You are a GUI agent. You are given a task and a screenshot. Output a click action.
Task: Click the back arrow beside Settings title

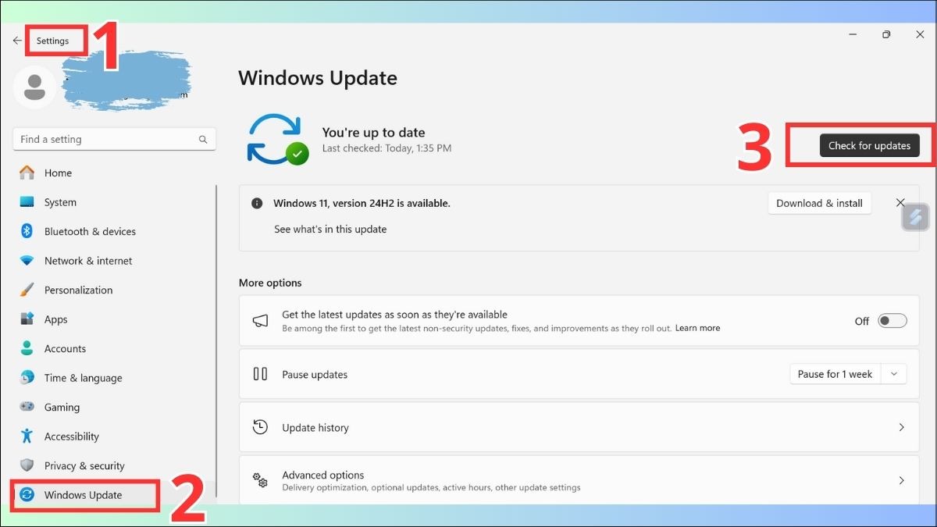[17, 41]
